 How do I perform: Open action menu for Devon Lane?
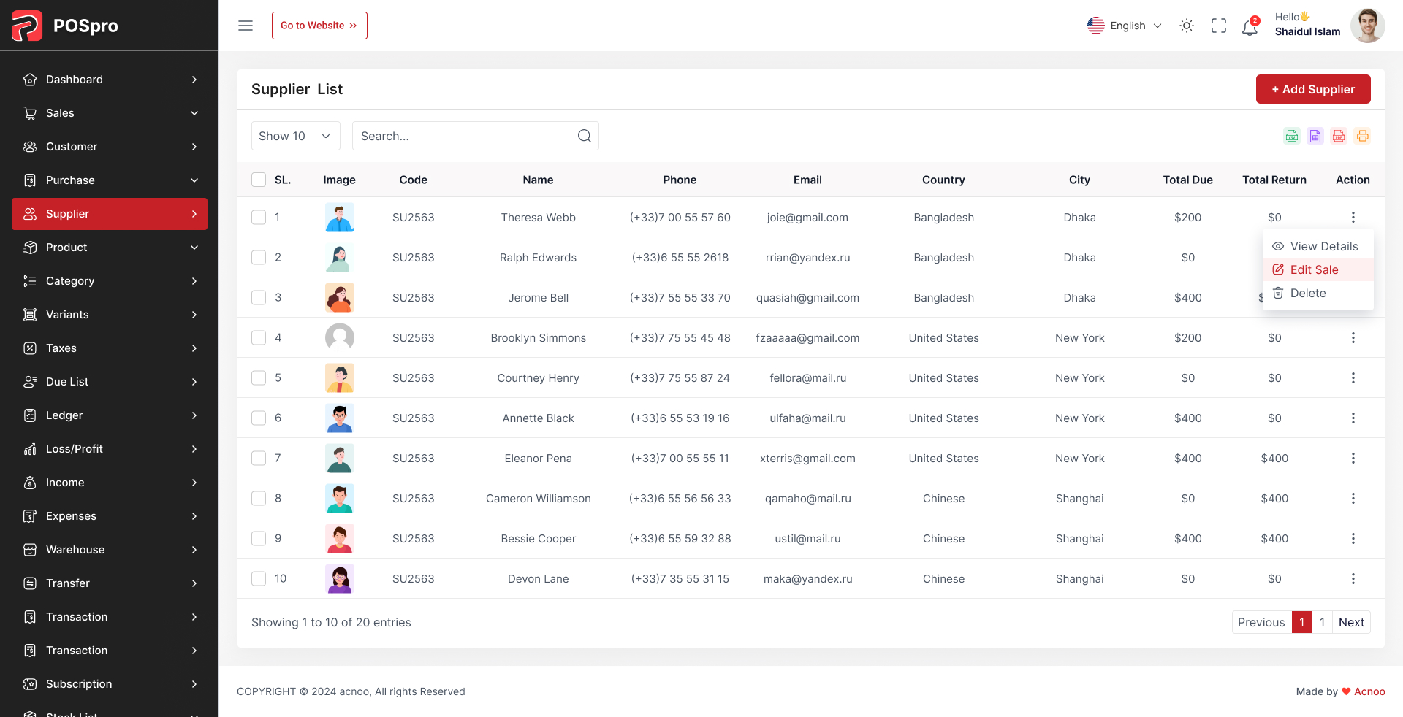[1353, 578]
